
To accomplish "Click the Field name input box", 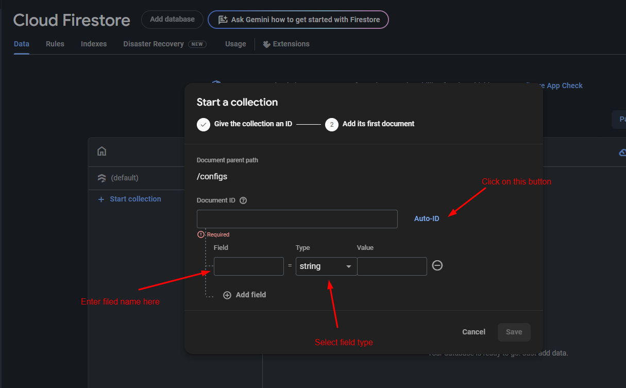I will click(x=249, y=266).
